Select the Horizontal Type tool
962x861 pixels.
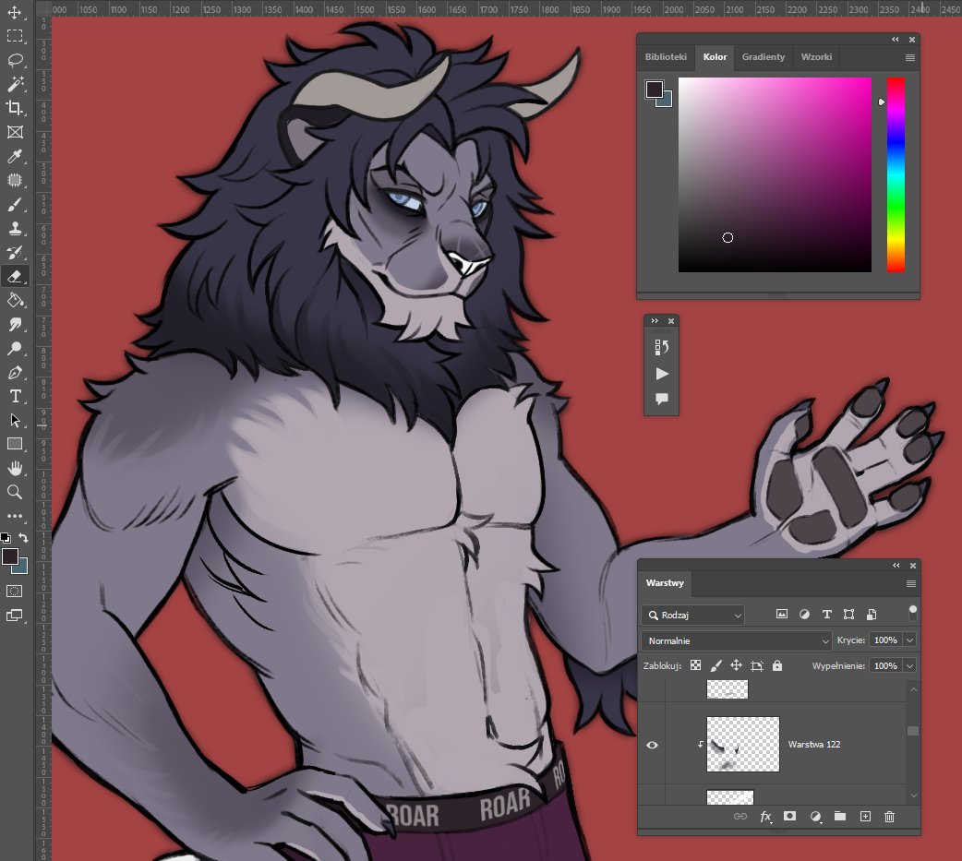[x=15, y=396]
